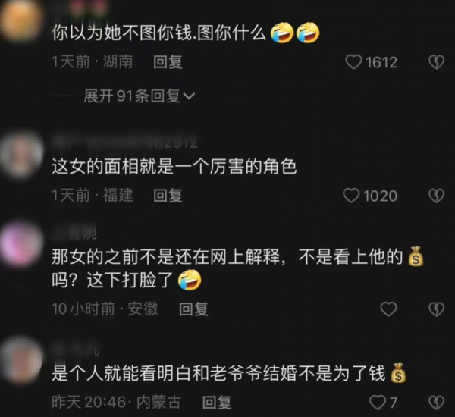Tap the chevron next to 展开91条回复
455x417 pixels.
point(189,96)
